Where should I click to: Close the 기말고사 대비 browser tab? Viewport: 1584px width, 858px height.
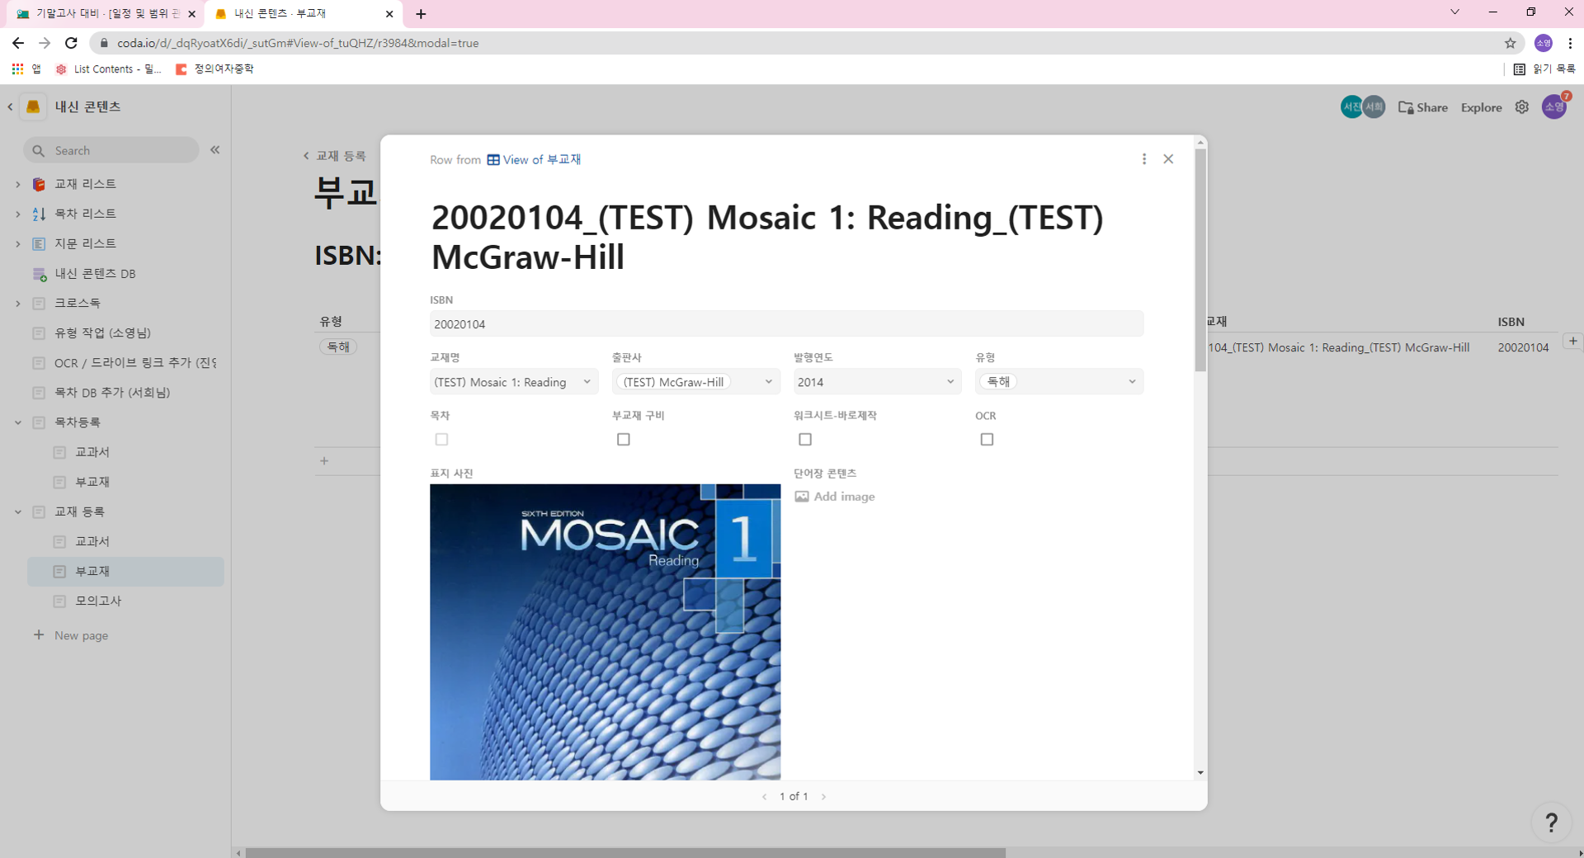191,14
